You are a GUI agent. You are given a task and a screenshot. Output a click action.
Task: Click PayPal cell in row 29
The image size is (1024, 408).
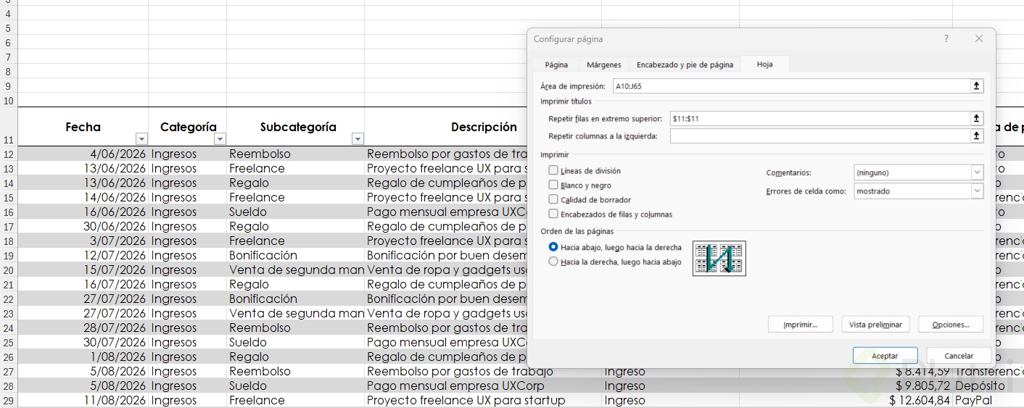click(988, 400)
